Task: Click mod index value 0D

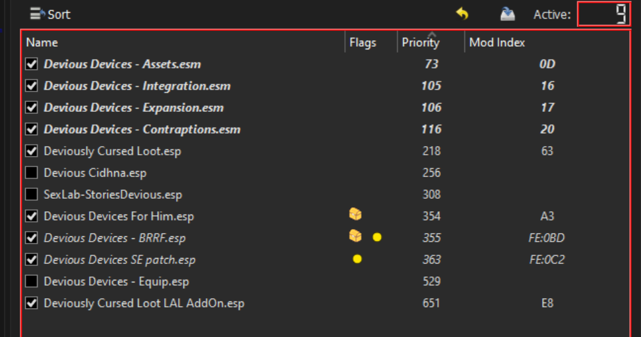Action: pos(547,64)
